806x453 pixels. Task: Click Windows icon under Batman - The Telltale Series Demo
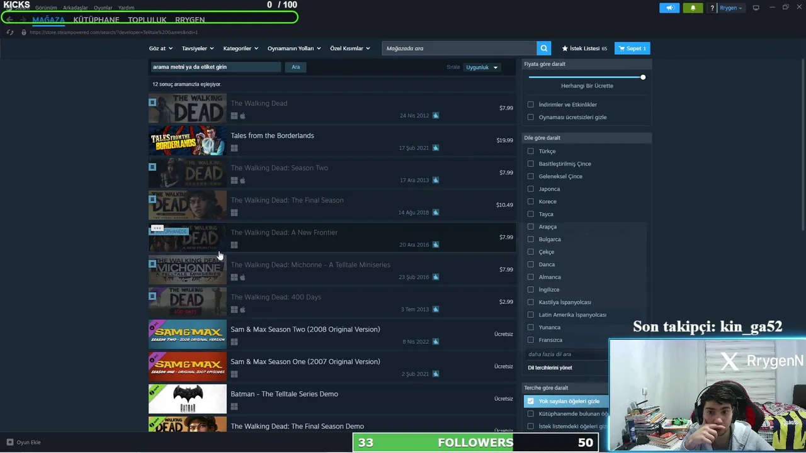(x=234, y=406)
